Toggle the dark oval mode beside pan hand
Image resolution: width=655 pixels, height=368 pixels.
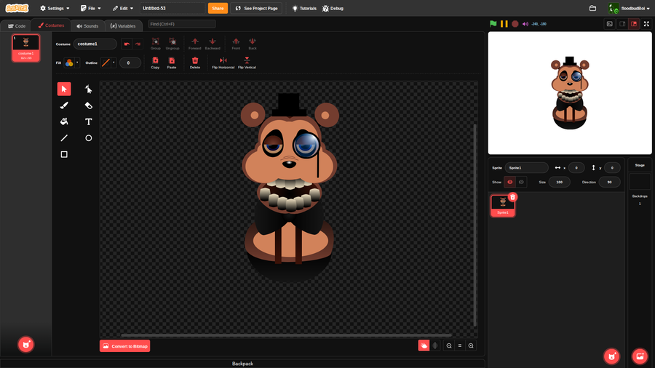click(435, 345)
